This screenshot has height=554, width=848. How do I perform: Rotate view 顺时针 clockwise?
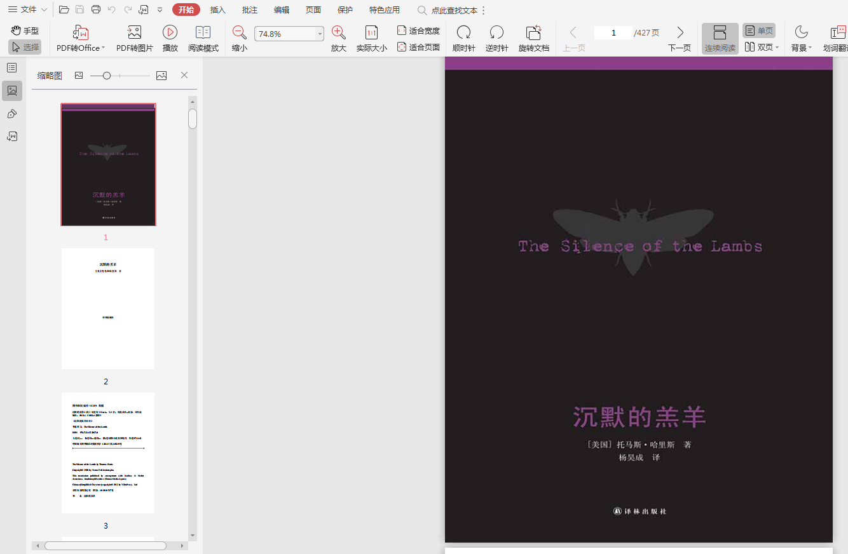[x=464, y=39]
